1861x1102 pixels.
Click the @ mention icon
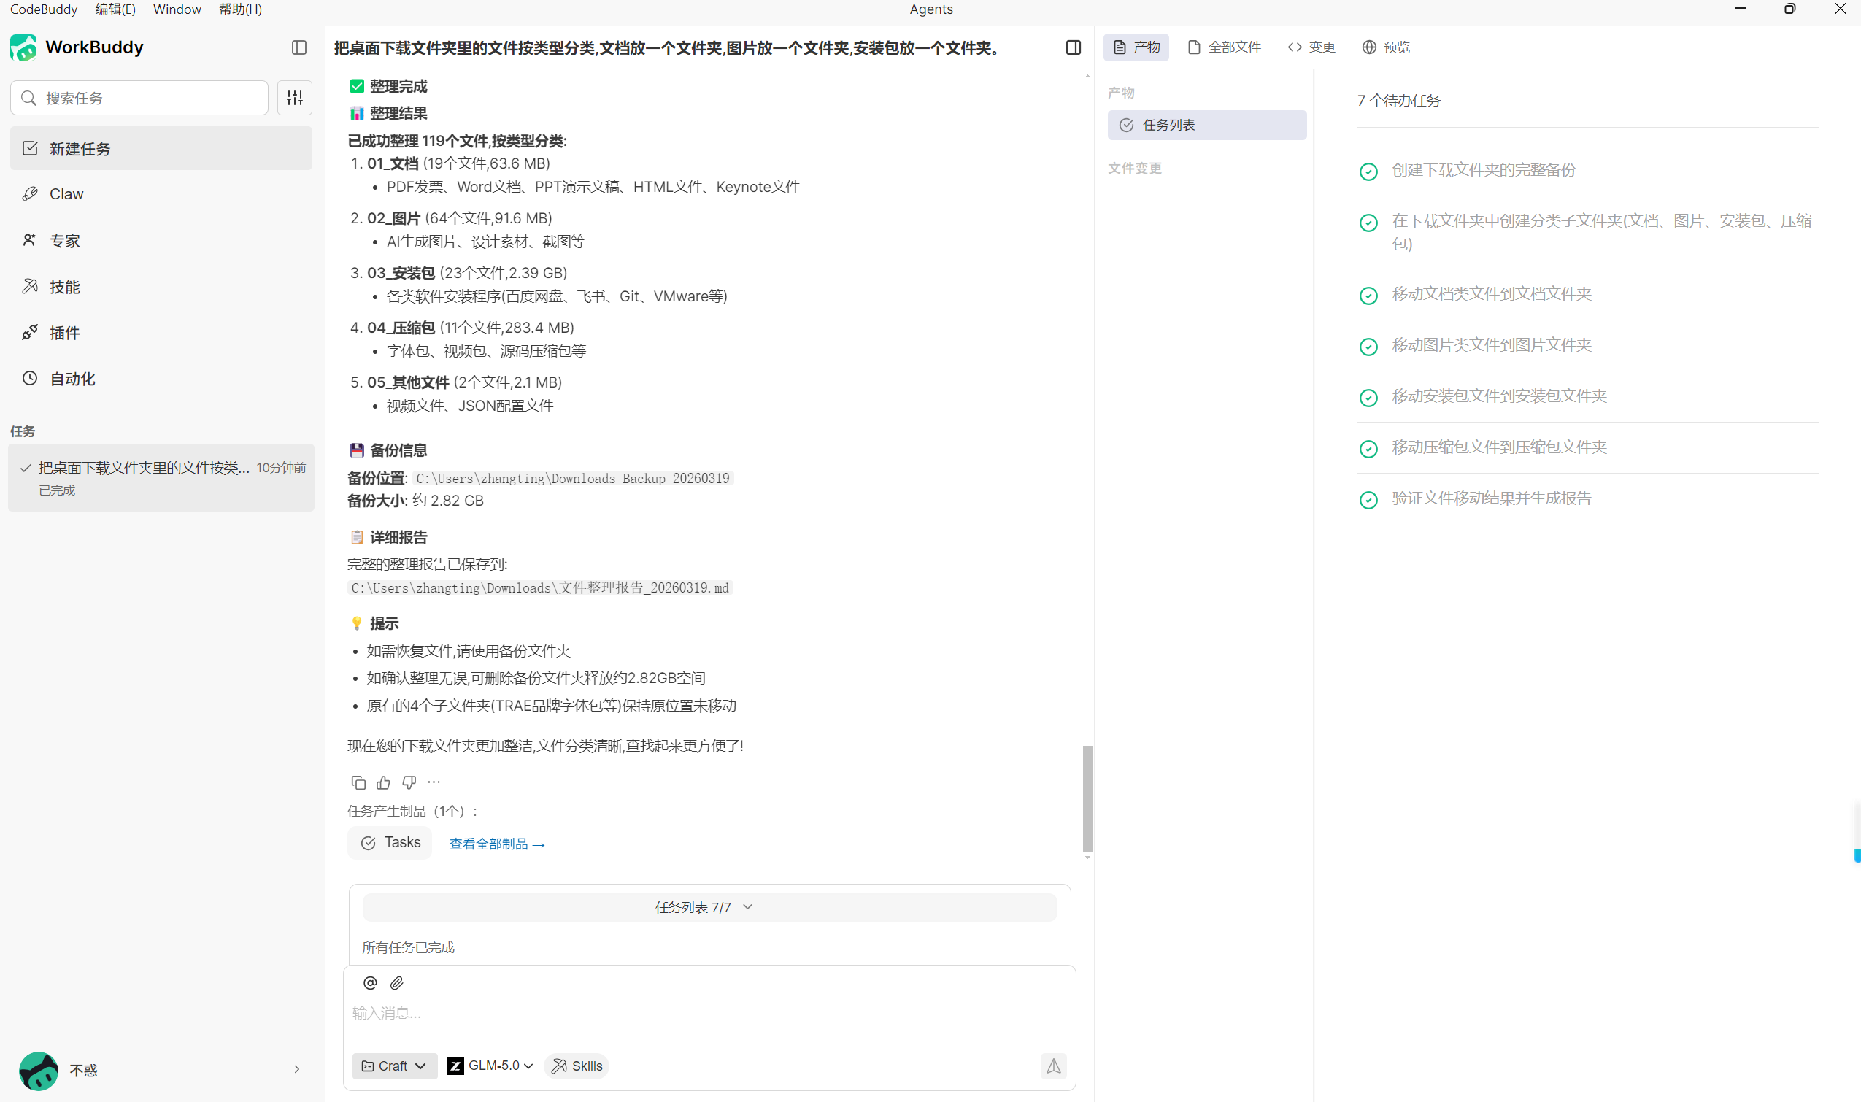370,983
